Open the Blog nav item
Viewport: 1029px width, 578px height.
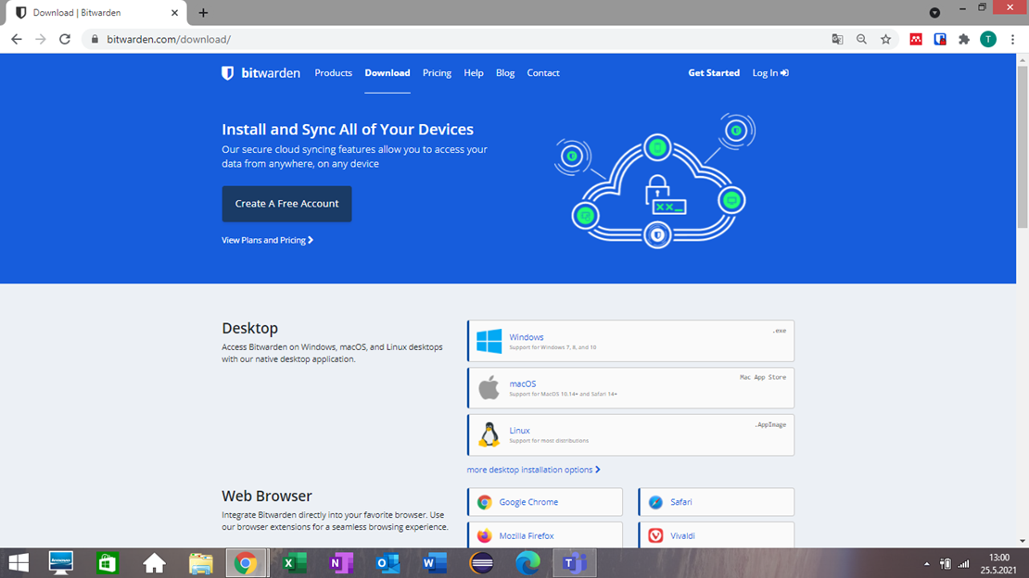click(505, 73)
